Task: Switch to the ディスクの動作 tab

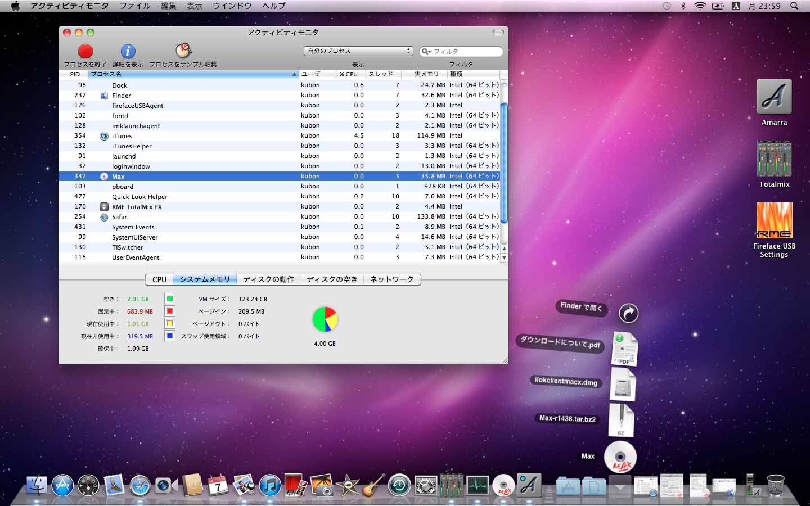Action: (268, 279)
